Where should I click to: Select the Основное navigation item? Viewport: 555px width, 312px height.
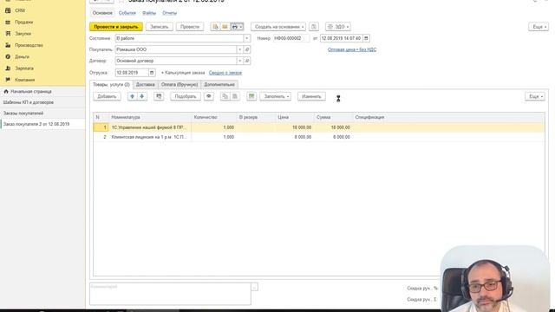pyautogui.click(x=102, y=13)
